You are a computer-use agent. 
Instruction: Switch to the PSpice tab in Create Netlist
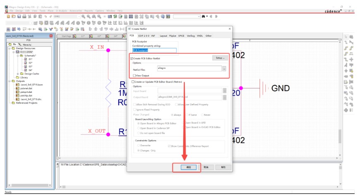pyautogui.click(x=173, y=36)
